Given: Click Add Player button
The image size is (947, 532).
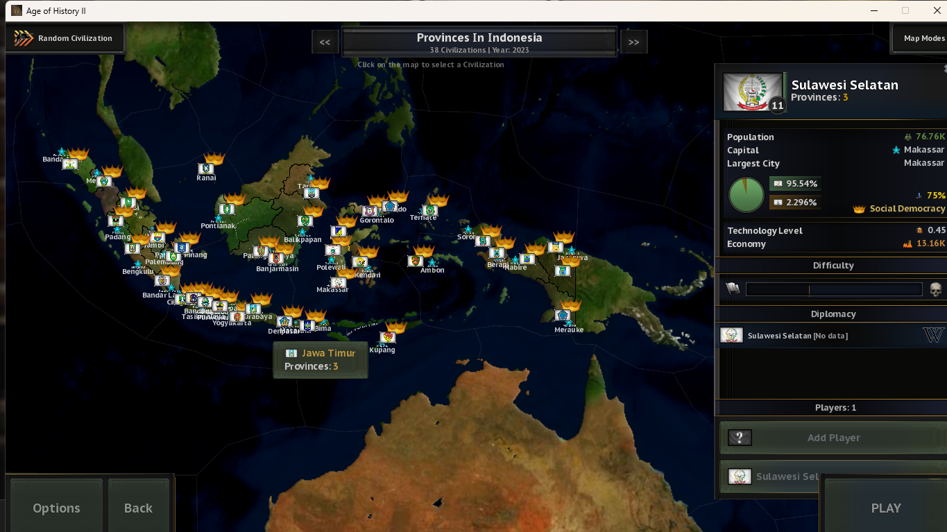Looking at the screenshot, I should pos(833,438).
